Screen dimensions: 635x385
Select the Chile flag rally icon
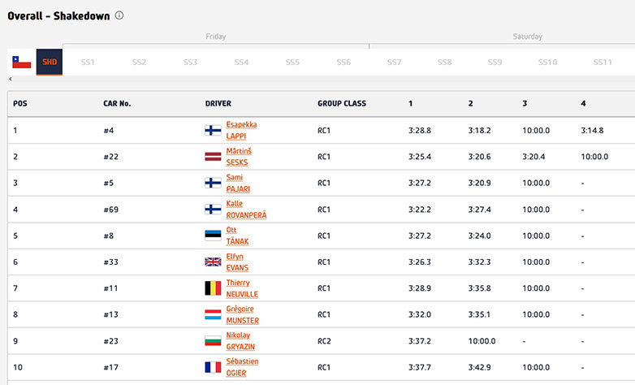click(x=21, y=62)
